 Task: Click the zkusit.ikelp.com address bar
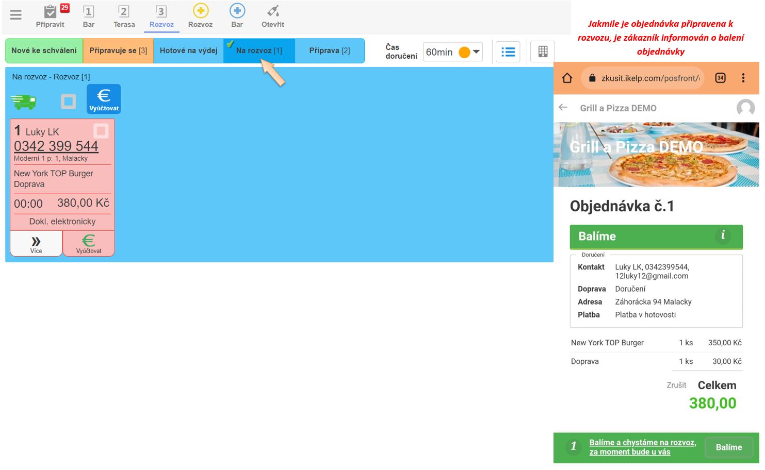tap(649, 78)
